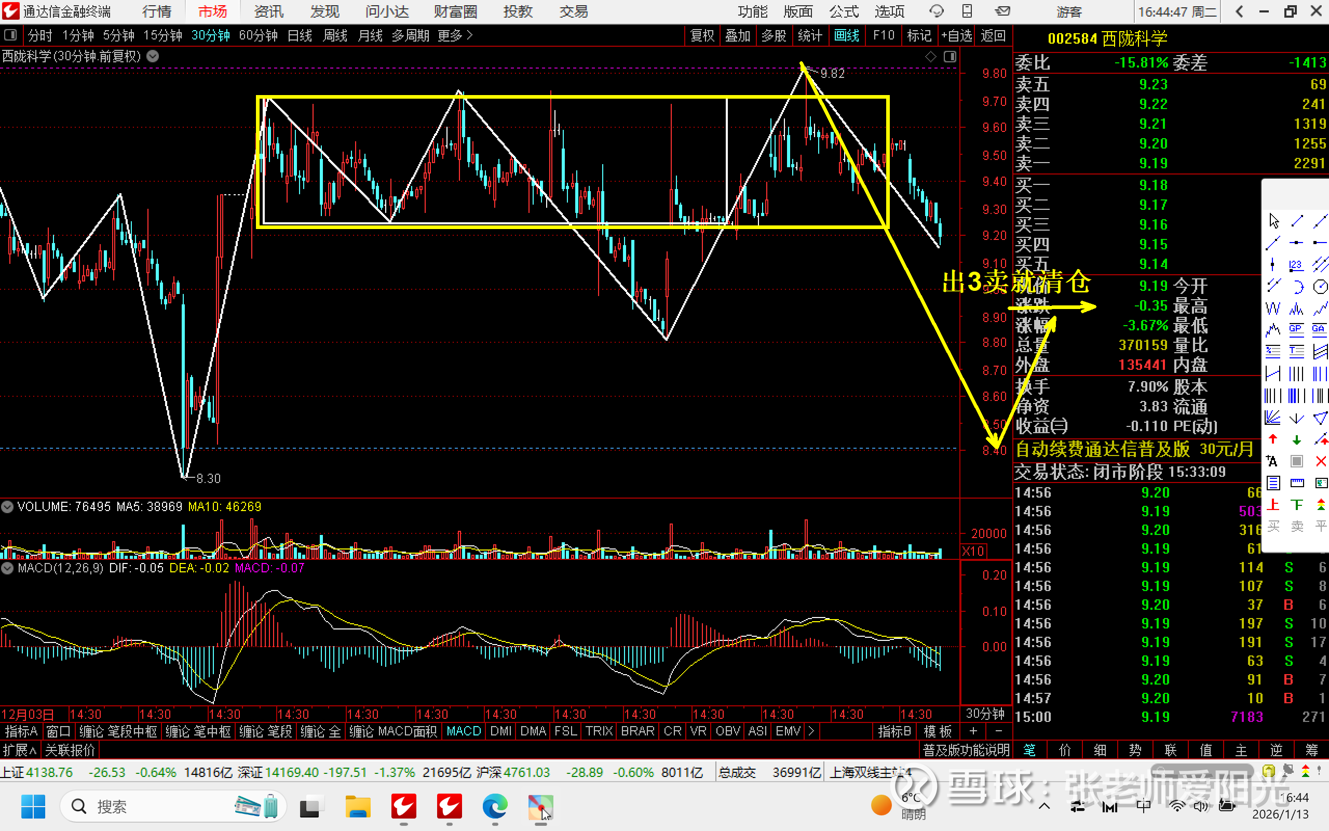This screenshot has height=831, width=1329.
Task: Select the arrow pointer drawing tool
Action: pos(1273,221)
